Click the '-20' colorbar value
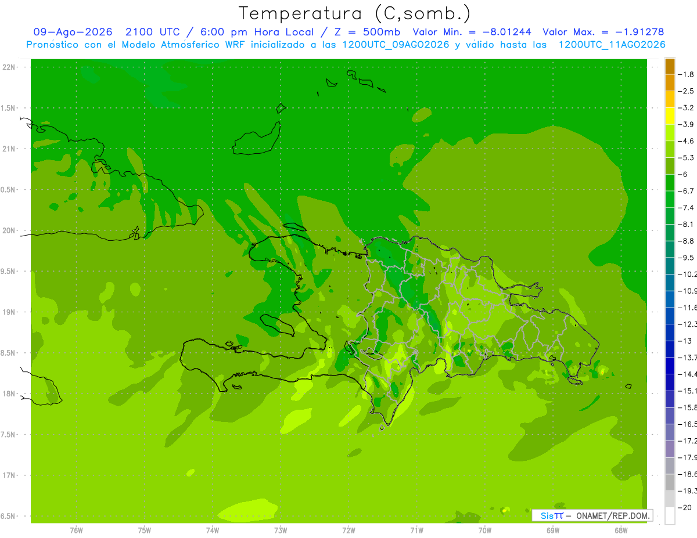The width and height of the screenshot is (697, 538). (686, 507)
